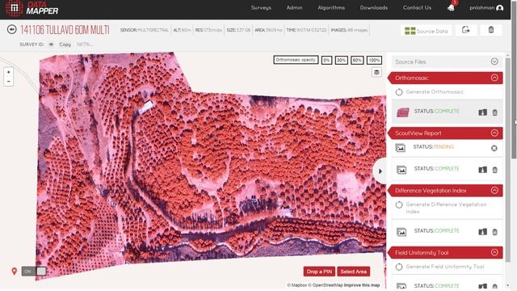Click the survey title 141106 TULLAVO 60M MULTI
The width and height of the screenshot is (517, 291).
point(65,30)
